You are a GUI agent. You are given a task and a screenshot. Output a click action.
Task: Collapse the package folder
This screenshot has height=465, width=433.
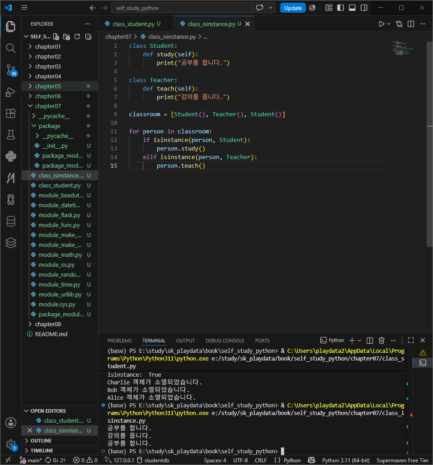point(60,126)
